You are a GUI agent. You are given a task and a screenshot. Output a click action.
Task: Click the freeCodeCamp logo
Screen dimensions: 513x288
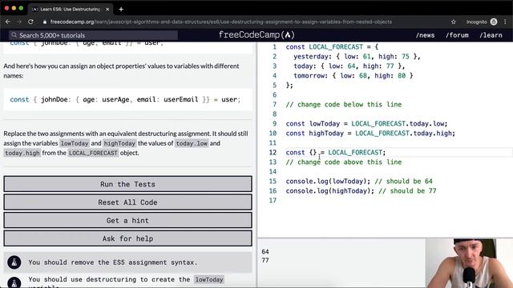(x=256, y=35)
